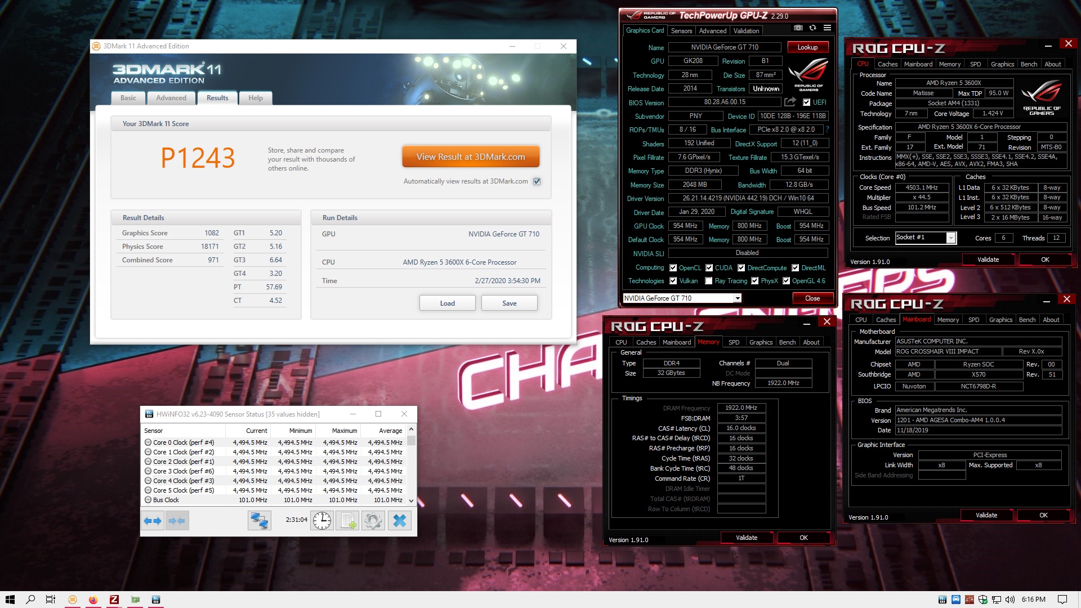Viewport: 1081px width, 608px height.
Task: Open About tab in CPU-Z Memory window
Action: pyautogui.click(x=811, y=342)
